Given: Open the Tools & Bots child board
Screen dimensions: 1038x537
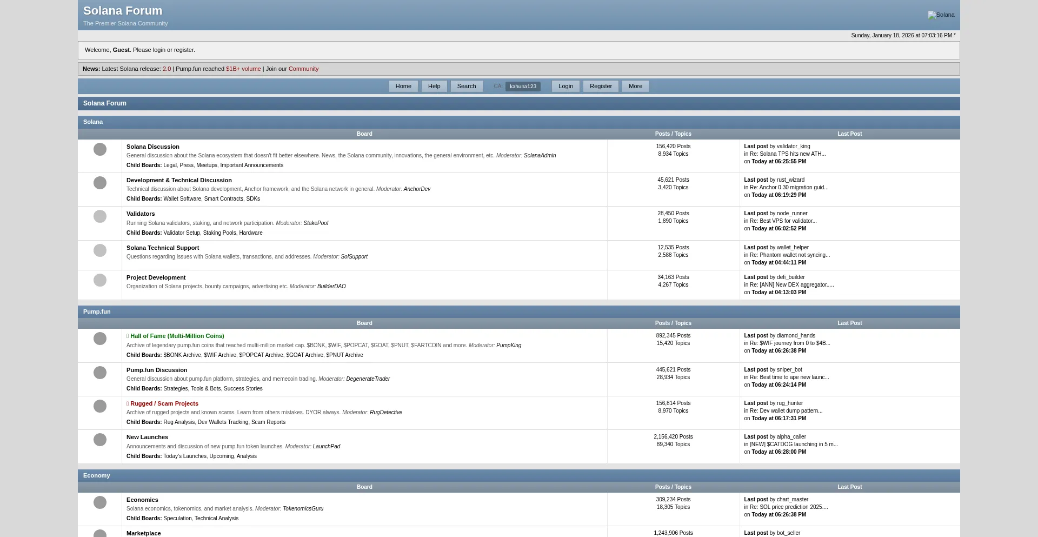Looking at the screenshot, I should [205, 389].
